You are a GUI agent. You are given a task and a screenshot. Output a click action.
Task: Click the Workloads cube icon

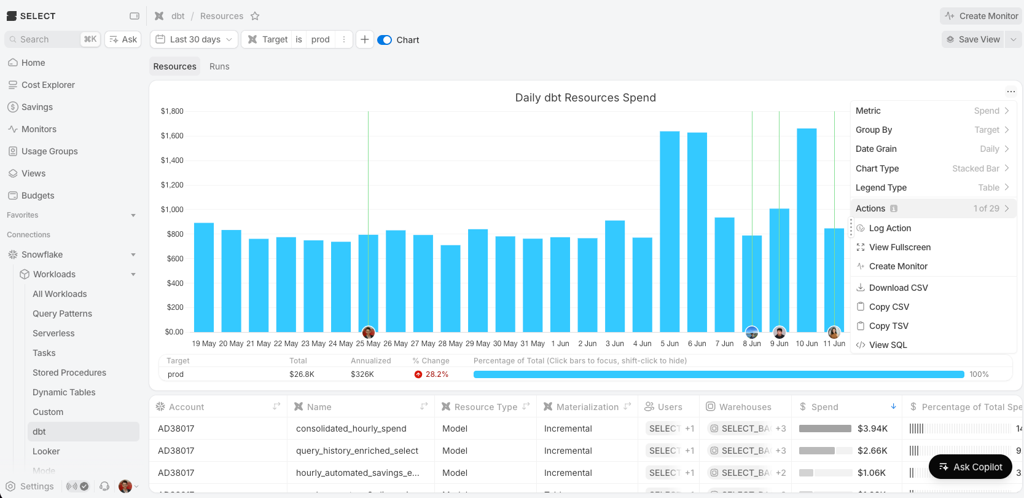(x=25, y=274)
